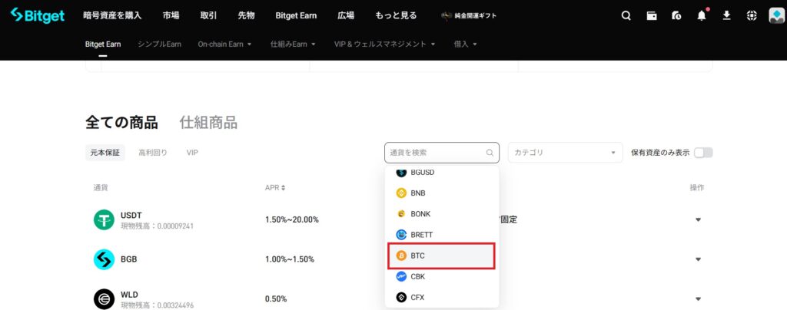Open the search magnifier in the header

pyautogui.click(x=626, y=15)
